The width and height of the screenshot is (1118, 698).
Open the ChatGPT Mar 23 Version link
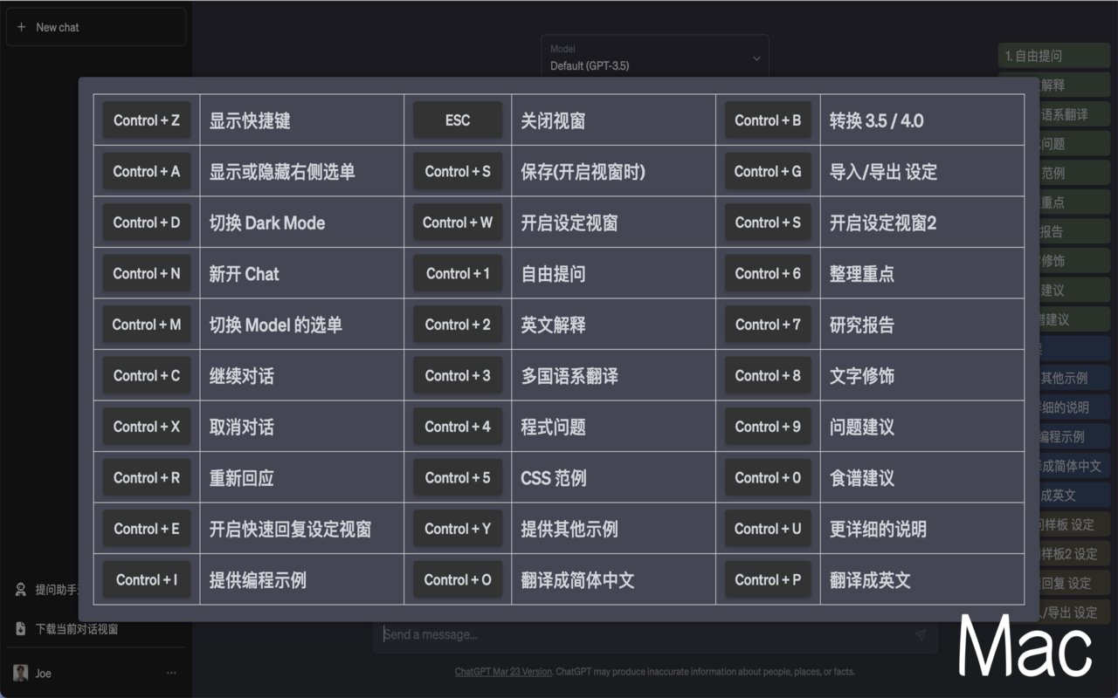[x=503, y=672]
